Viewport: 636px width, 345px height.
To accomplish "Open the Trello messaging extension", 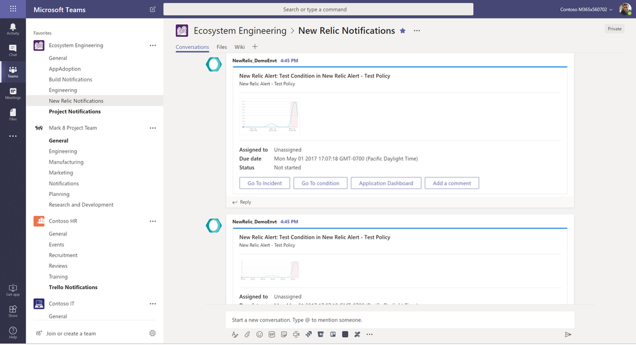I will click(x=332, y=334).
